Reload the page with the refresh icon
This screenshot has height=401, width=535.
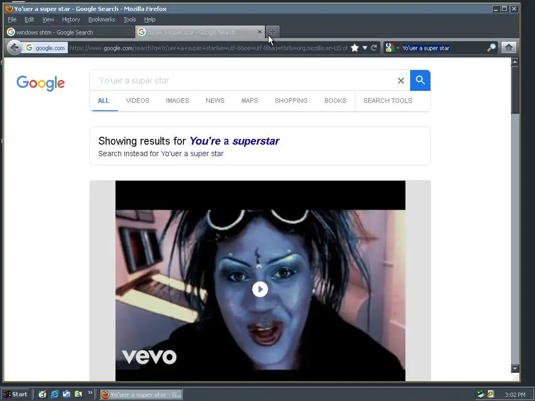coord(374,48)
